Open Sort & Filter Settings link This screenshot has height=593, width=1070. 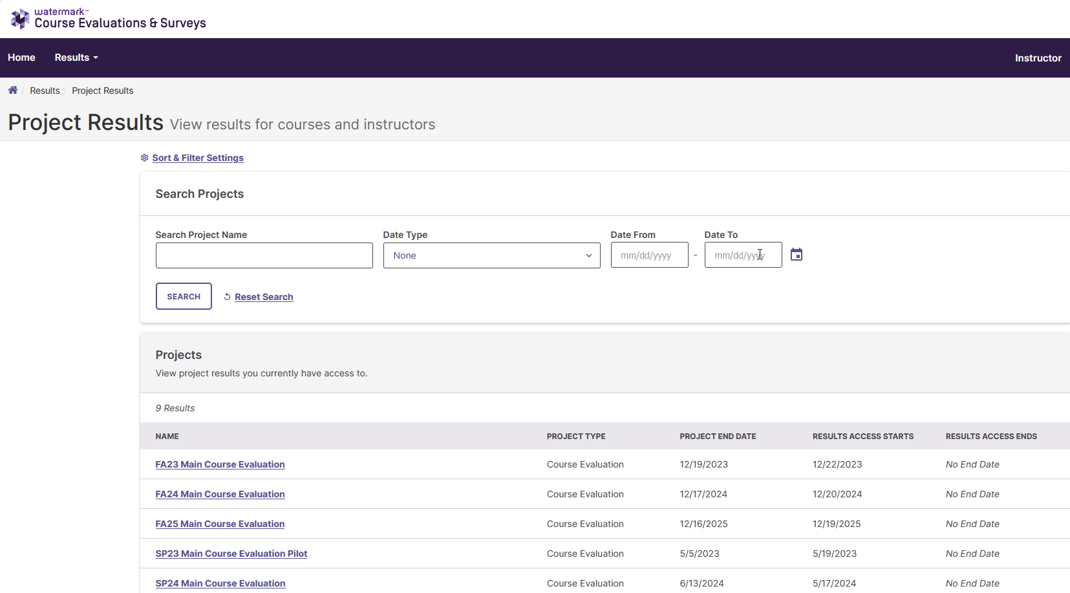click(x=198, y=158)
